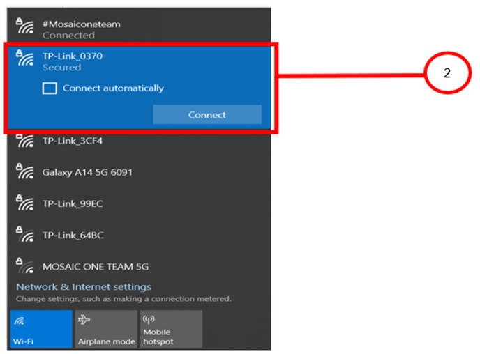
Task: Select the Galaxy A14 5G 6091 network
Action: click(139, 172)
